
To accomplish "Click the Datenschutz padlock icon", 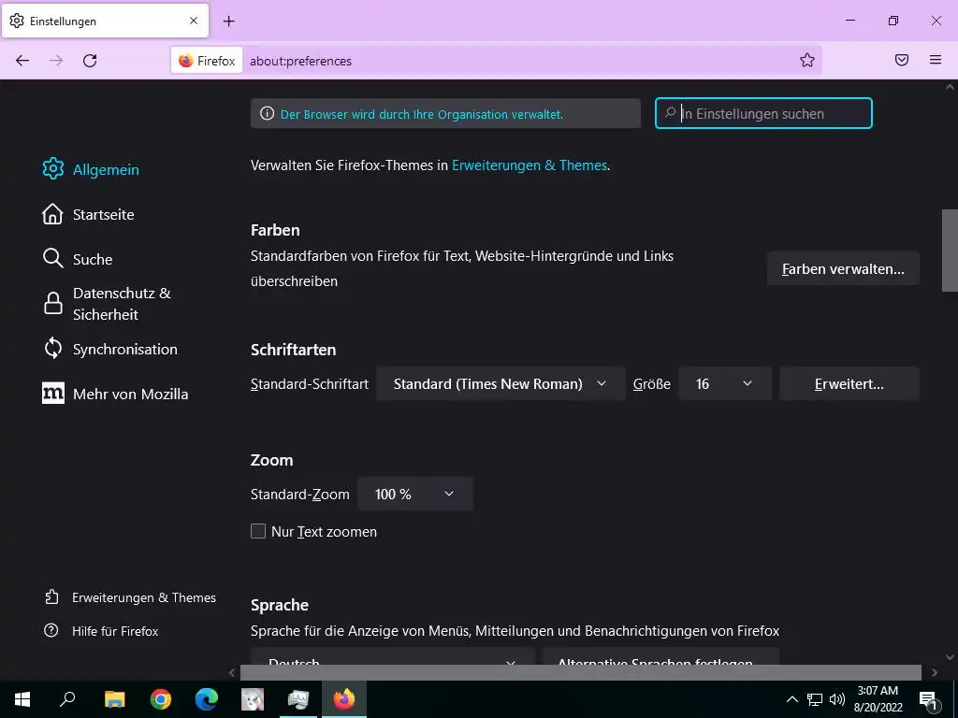I will tap(53, 303).
